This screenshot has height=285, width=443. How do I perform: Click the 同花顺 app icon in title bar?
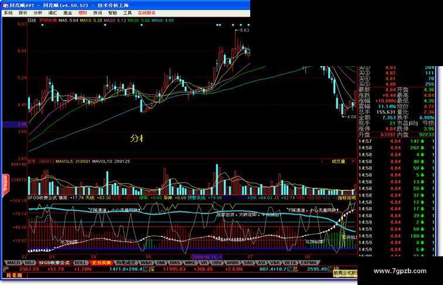click(x=5, y=5)
